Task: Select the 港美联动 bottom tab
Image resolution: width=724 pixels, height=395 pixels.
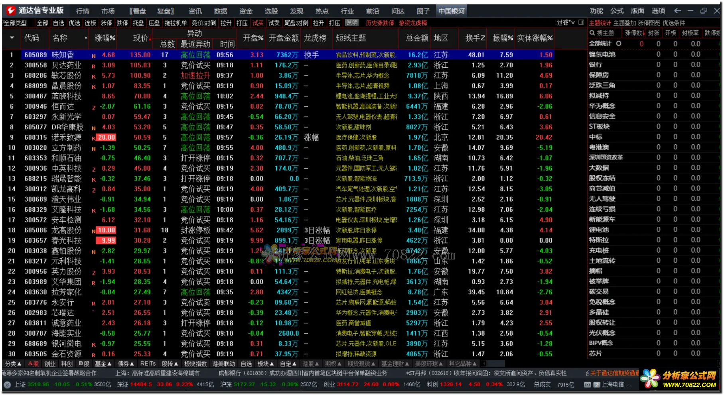Action: point(224,364)
